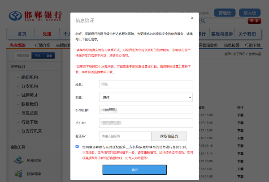Open the 首页 navigation tab
The image size is (269, 182).
tap(22, 34)
